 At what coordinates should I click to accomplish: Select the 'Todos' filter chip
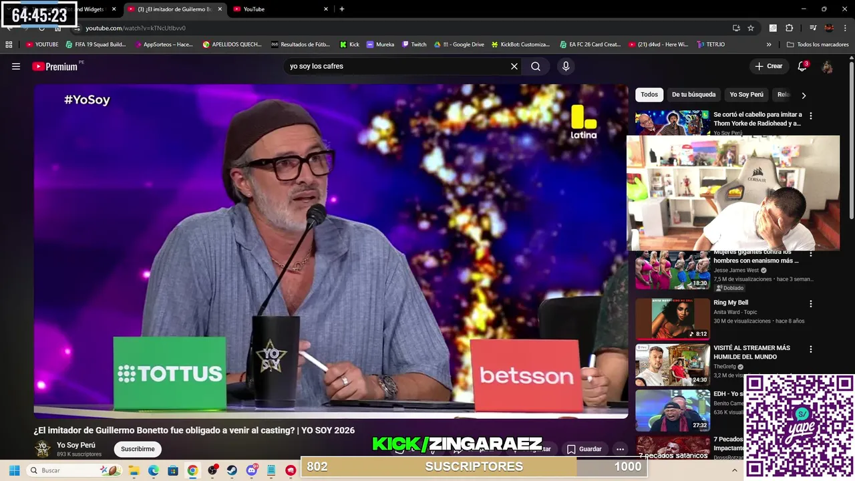point(649,95)
